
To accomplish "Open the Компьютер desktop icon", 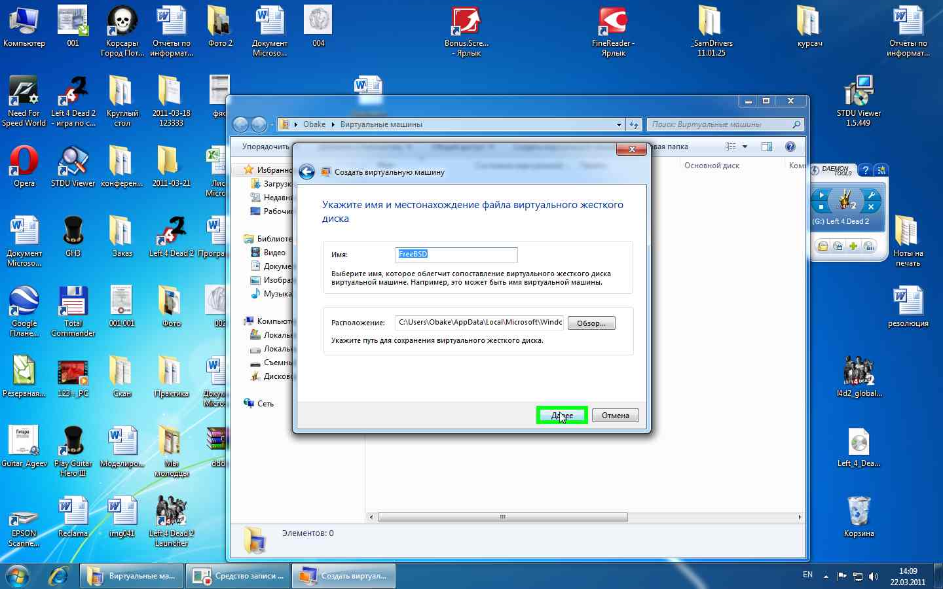I will click(x=24, y=26).
